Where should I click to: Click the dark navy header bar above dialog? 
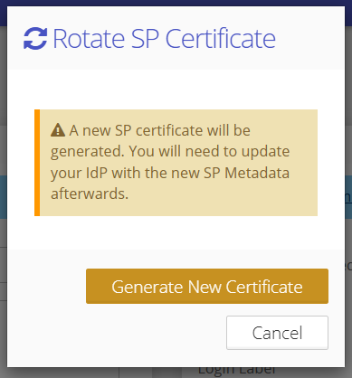[x=176, y=3]
